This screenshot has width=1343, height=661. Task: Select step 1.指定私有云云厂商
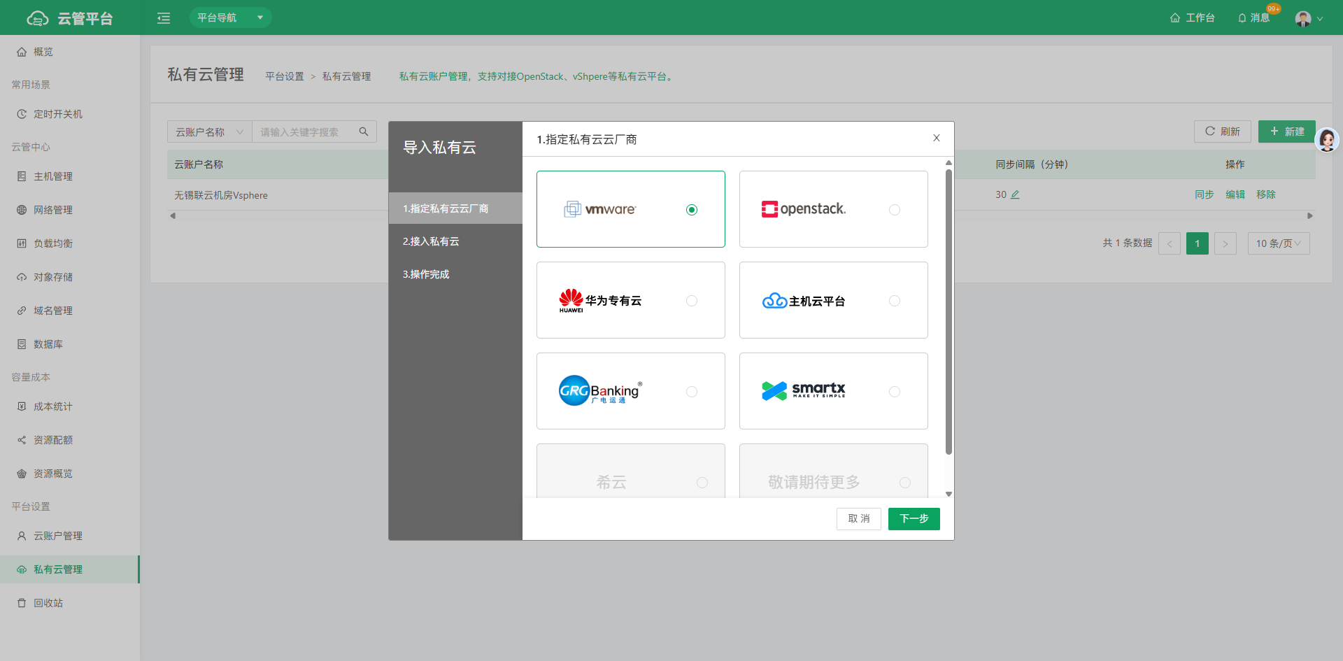click(455, 208)
